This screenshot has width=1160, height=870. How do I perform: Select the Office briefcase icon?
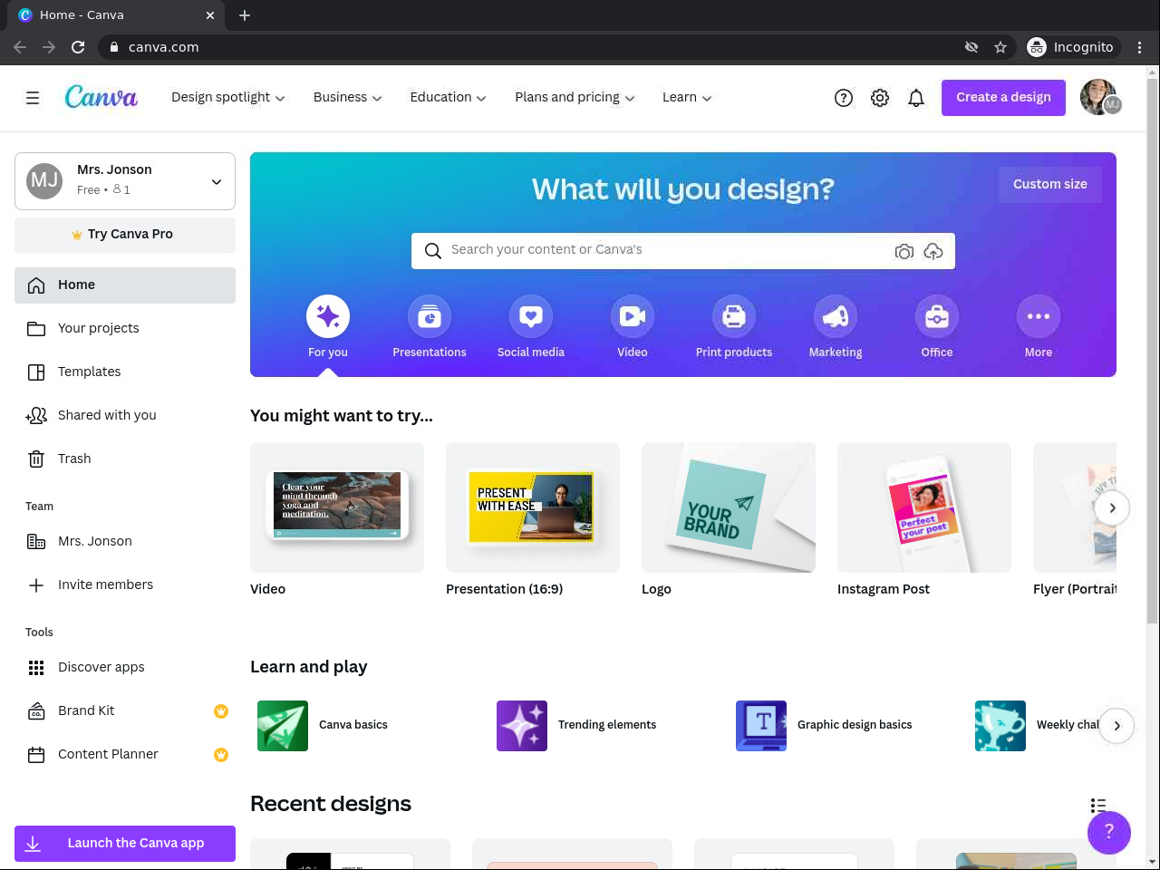(x=937, y=316)
